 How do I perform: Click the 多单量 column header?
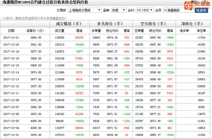pyautogui.click(x=96, y=31)
